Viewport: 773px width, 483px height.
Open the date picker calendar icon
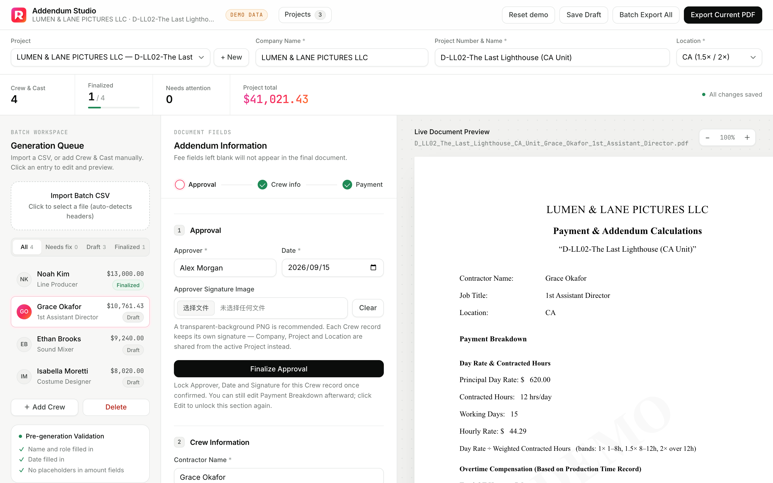(x=373, y=267)
